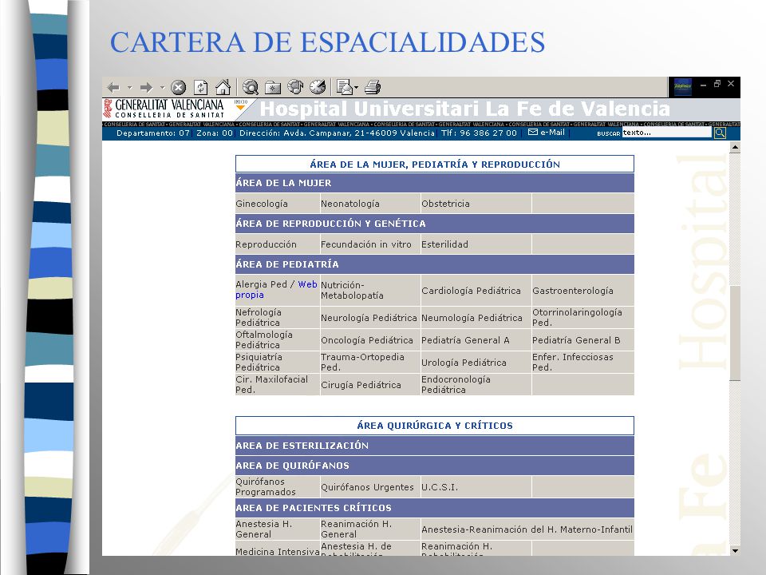This screenshot has height=575, width=766.
Task: Select Cardiología Pediátrica cell
Action: click(476, 290)
